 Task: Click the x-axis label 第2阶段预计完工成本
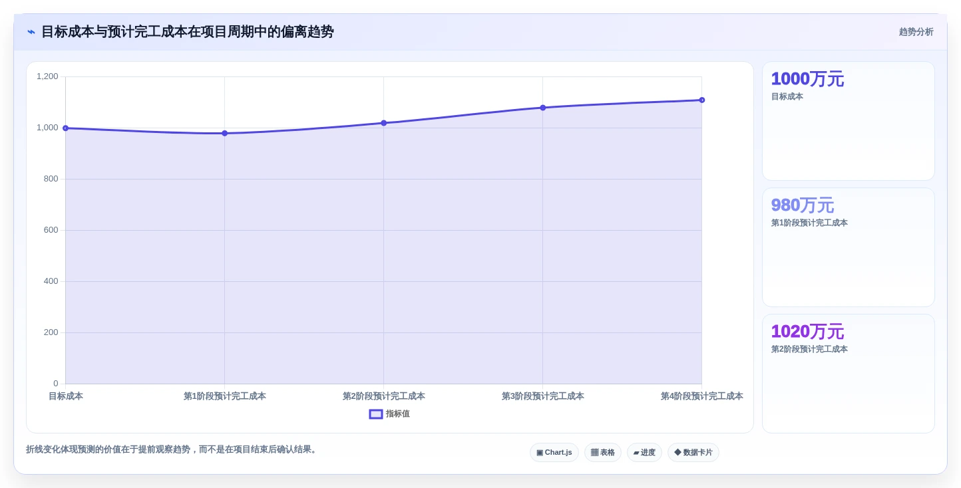tap(384, 396)
